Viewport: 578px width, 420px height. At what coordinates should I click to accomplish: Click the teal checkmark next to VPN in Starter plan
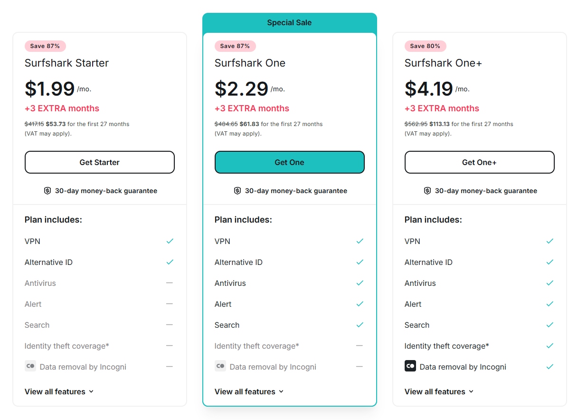point(170,241)
